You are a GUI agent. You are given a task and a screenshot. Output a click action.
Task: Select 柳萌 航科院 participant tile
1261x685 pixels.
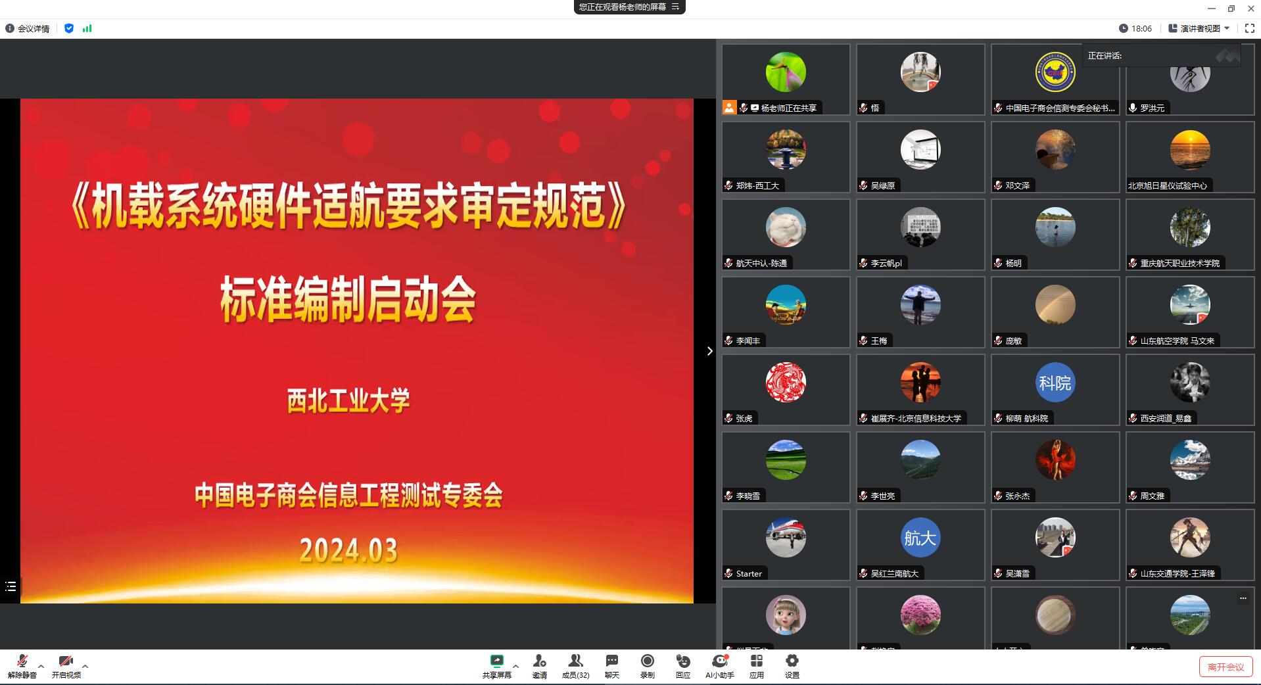click(1055, 390)
